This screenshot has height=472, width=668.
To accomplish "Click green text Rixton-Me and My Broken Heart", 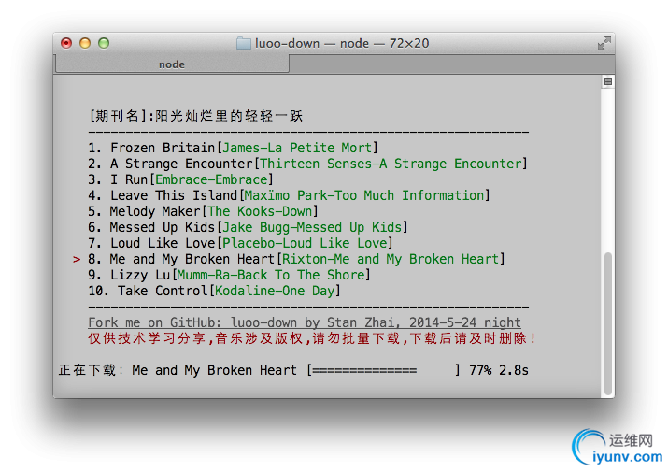I will [x=391, y=259].
